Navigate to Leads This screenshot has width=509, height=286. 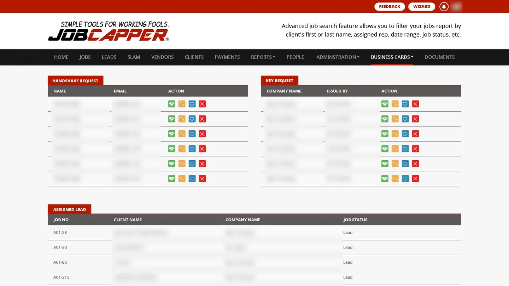click(x=109, y=57)
